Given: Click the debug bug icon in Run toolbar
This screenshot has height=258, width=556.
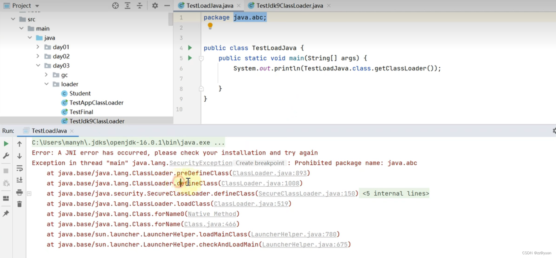Looking at the screenshot, I should pyautogui.click(x=6, y=183).
